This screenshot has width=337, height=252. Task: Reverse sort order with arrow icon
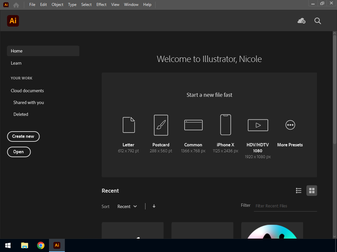154,206
